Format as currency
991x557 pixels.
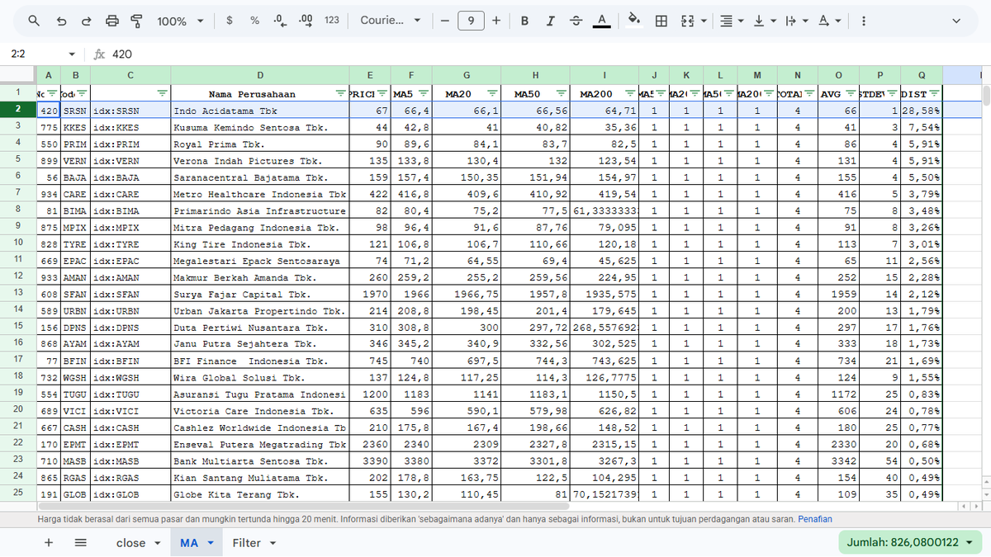(229, 21)
